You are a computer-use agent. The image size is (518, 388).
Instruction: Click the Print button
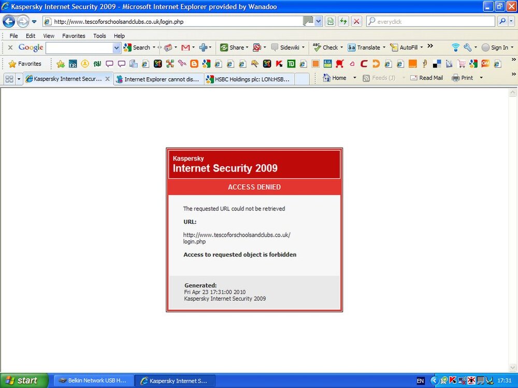click(463, 78)
